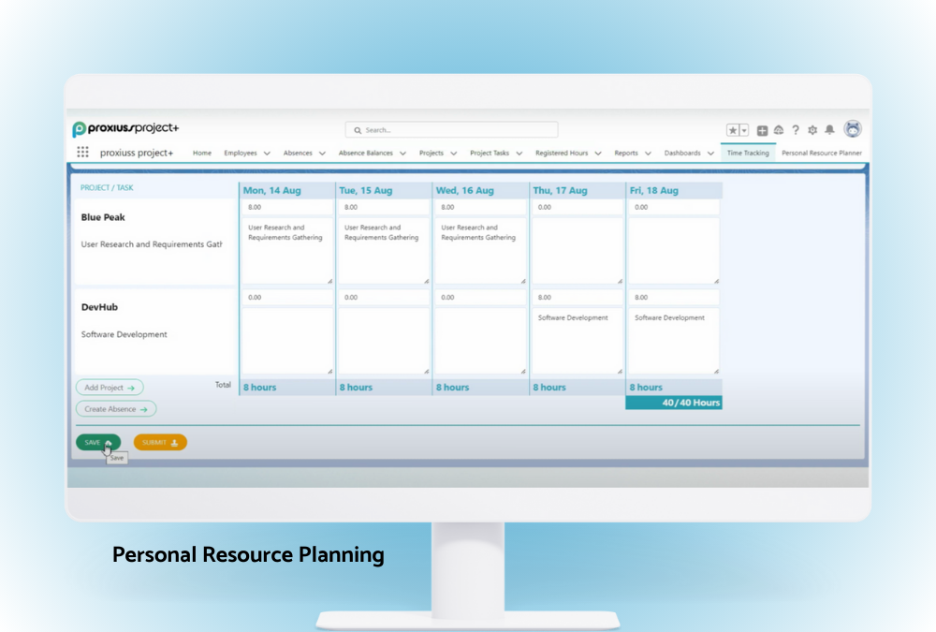Click the green SAVE button

[98, 442]
